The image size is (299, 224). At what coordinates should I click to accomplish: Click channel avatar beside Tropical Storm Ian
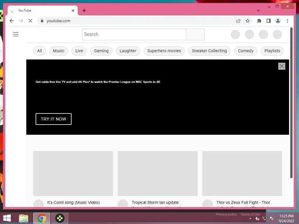pyautogui.click(x=123, y=203)
